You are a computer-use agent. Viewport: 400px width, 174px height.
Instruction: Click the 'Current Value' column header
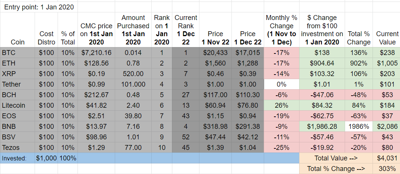click(386, 30)
